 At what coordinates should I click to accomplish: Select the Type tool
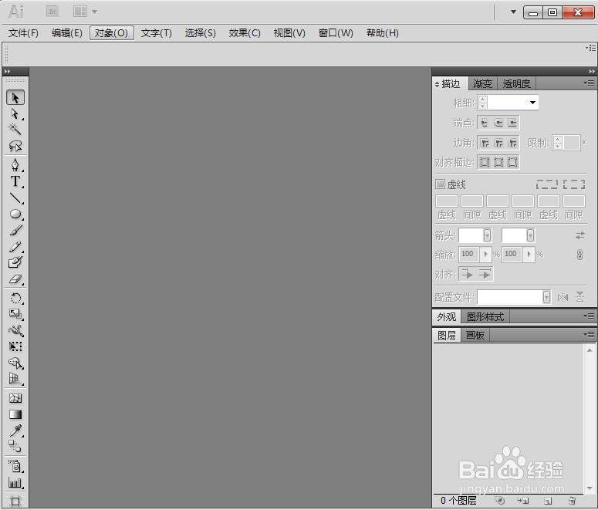pyautogui.click(x=15, y=181)
